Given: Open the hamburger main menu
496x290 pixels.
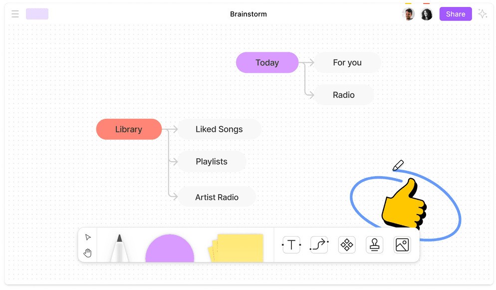Looking at the screenshot, I should click(15, 14).
